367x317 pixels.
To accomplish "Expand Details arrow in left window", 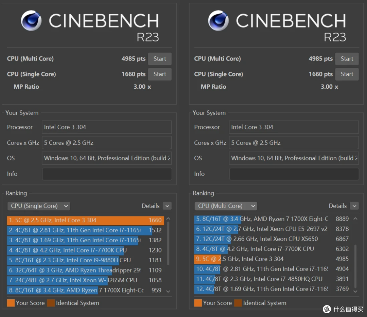I will [167, 206].
